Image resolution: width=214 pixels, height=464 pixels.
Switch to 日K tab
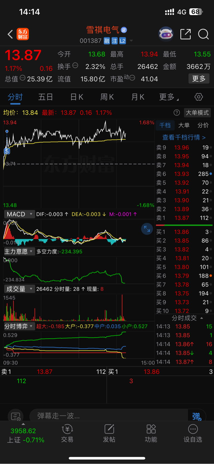(77, 97)
